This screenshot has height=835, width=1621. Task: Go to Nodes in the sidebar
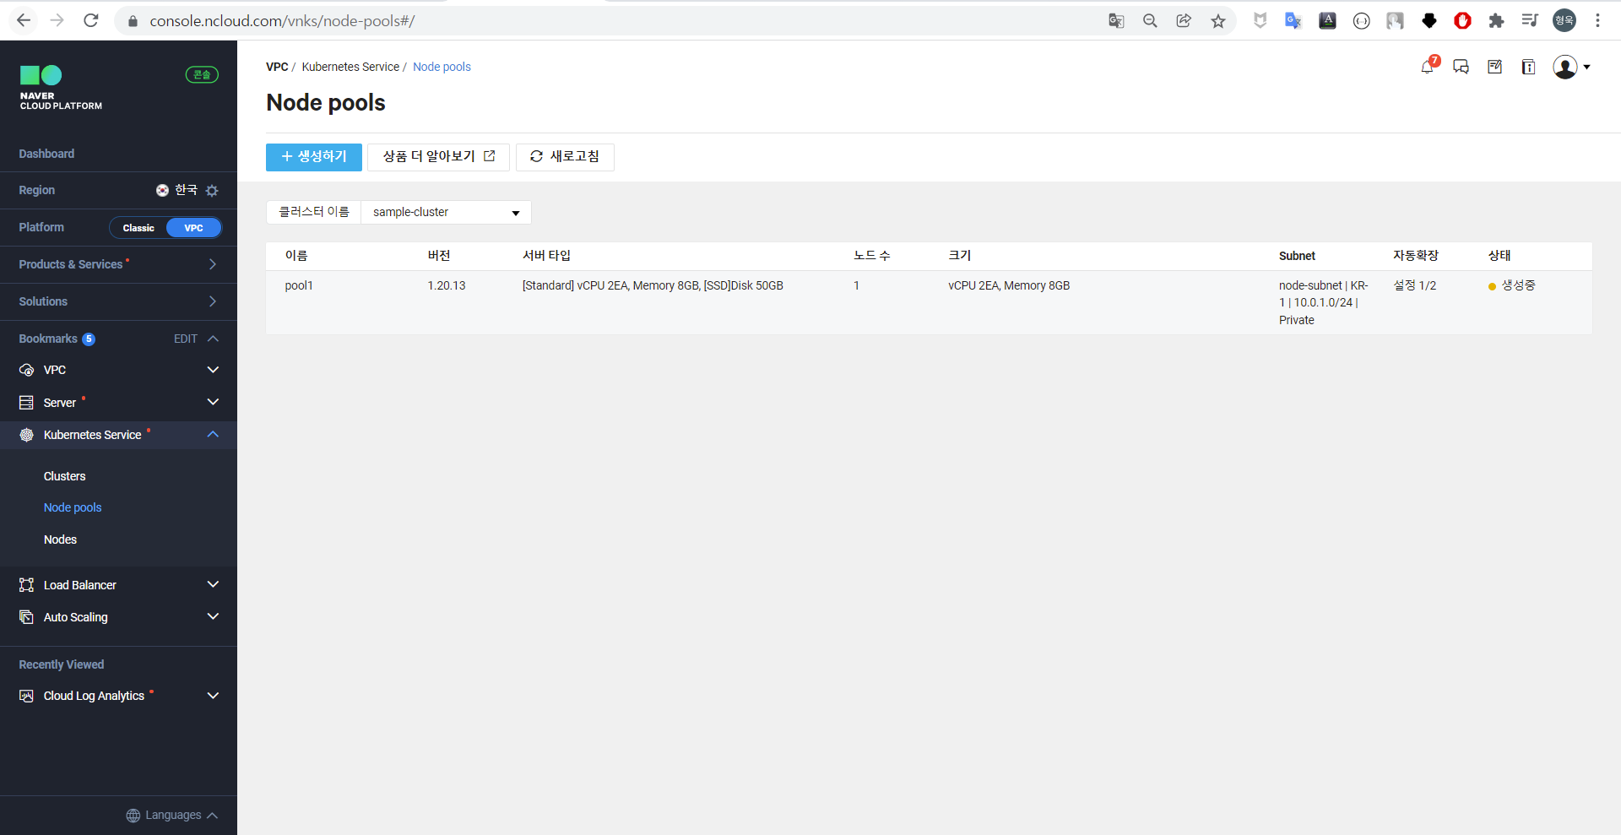coord(60,539)
